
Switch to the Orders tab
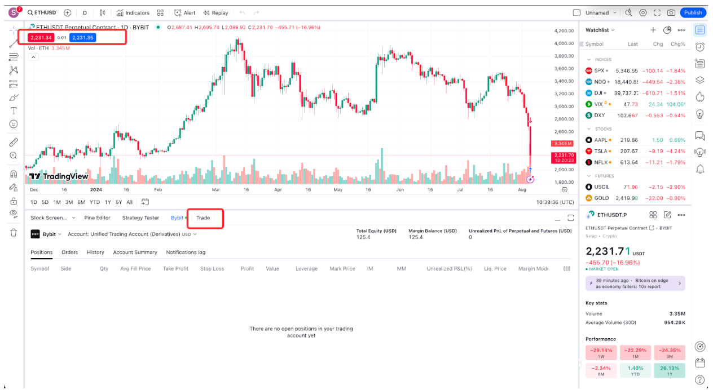pos(70,252)
